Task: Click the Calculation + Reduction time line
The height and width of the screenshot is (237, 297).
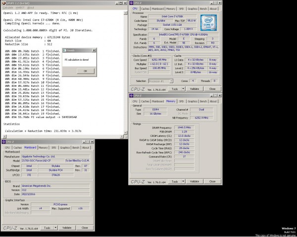Action: [43, 131]
